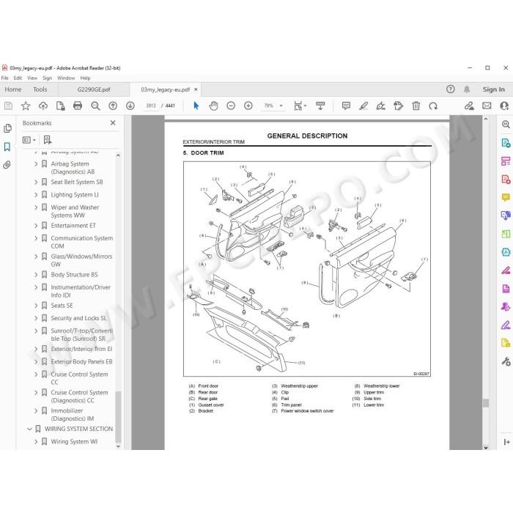Close the 03my_legacy-eu.pdf tab

point(196,89)
